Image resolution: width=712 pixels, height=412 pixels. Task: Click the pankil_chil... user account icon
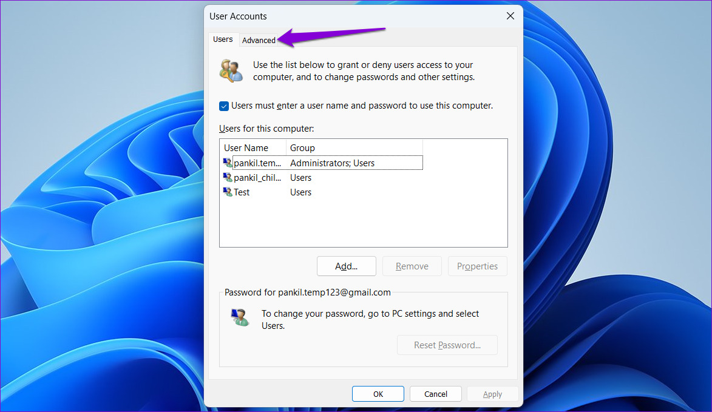pos(228,178)
